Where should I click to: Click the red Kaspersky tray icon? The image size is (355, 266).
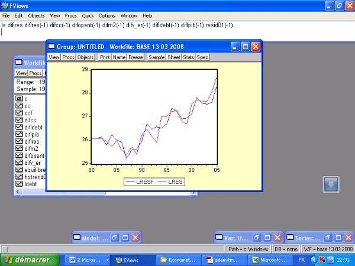tap(322, 259)
